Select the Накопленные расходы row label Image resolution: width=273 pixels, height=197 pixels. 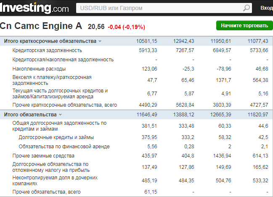[39, 69]
